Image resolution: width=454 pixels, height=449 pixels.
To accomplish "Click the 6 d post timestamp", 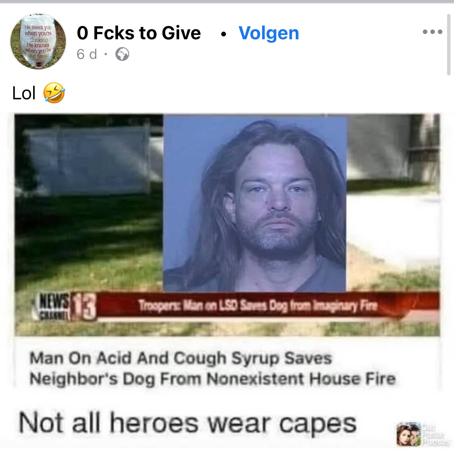I will pos(87,54).
